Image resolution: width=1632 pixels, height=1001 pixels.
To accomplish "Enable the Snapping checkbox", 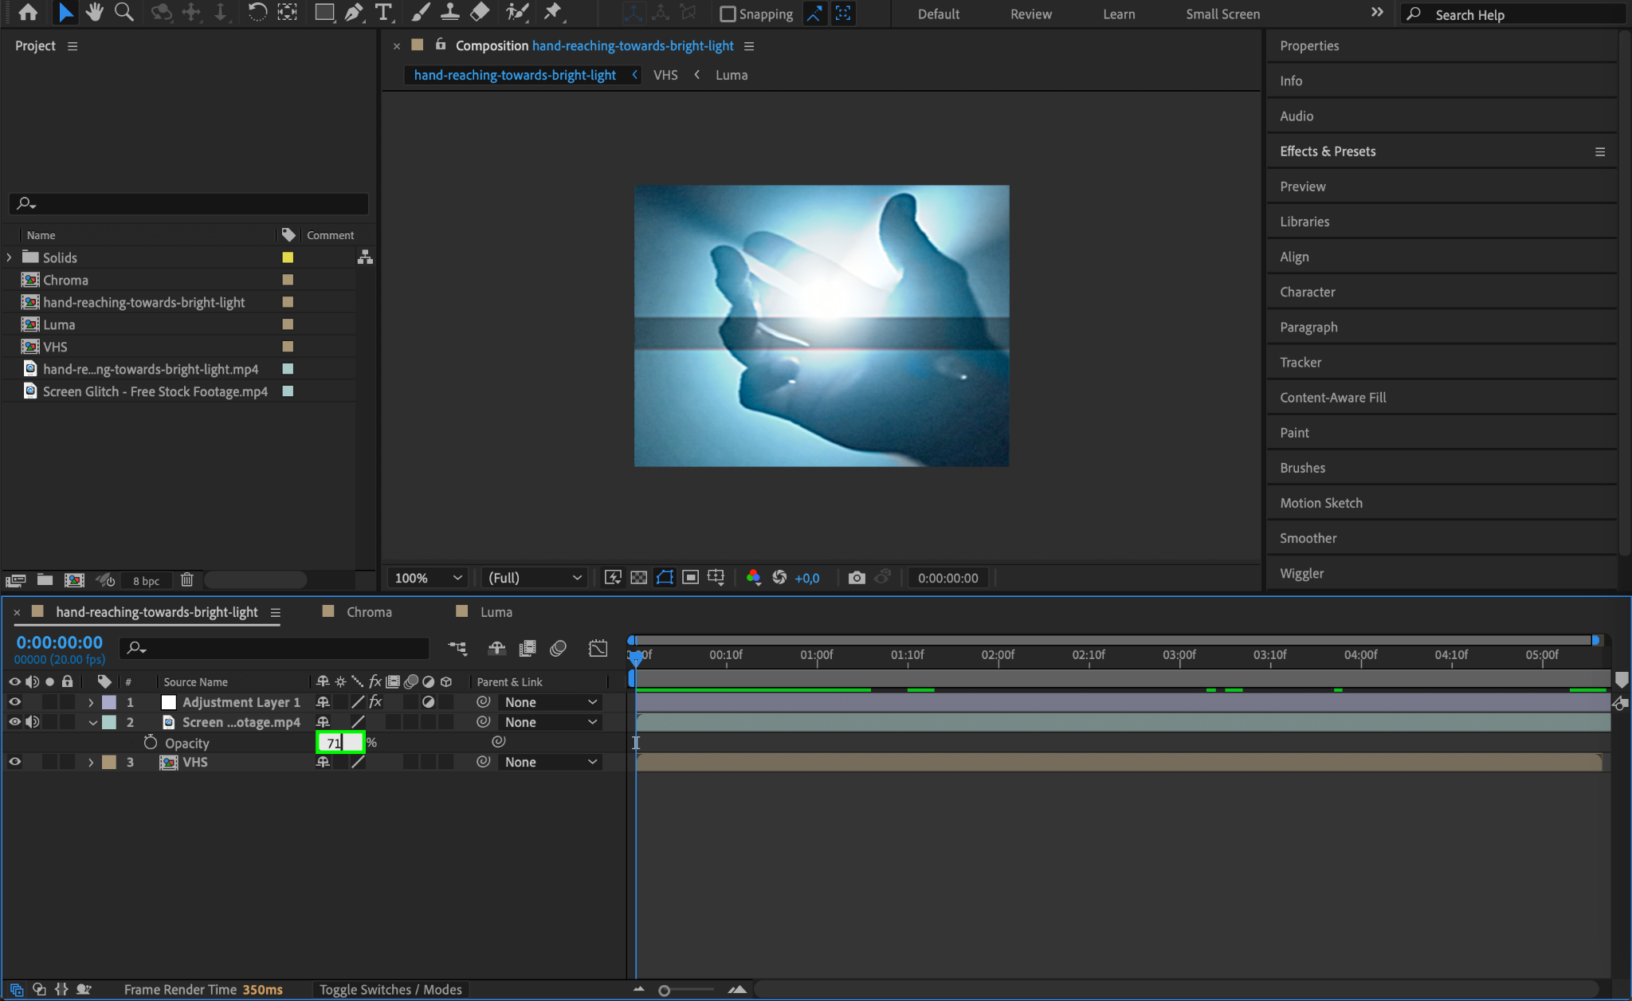I will pos(728,14).
